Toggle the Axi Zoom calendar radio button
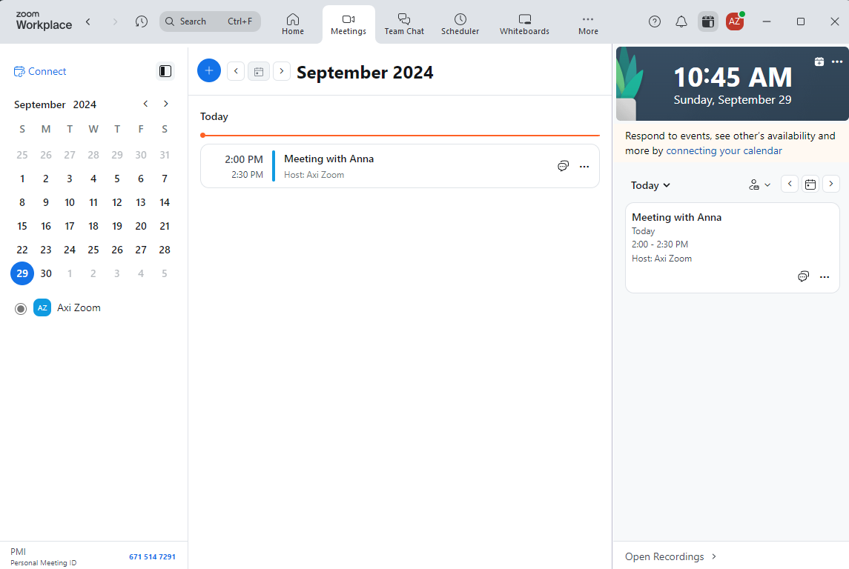The image size is (849, 569). pyautogui.click(x=21, y=308)
